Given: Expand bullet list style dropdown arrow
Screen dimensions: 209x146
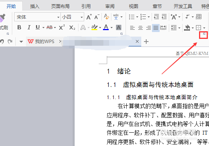Looking at the screenshot, I should (x=137, y=17).
